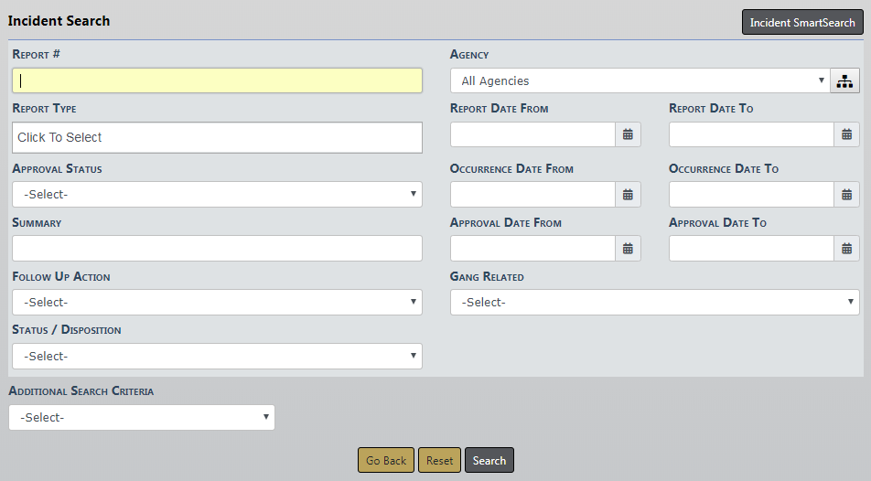Click into the Summary text field
This screenshot has height=481, width=871.
coord(217,249)
